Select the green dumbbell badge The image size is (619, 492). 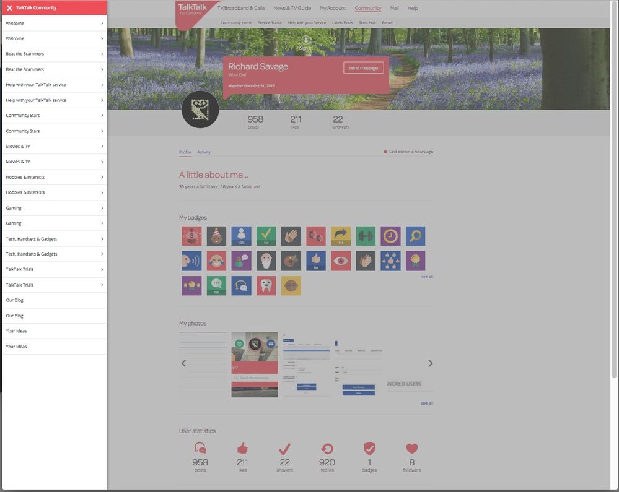click(x=366, y=236)
